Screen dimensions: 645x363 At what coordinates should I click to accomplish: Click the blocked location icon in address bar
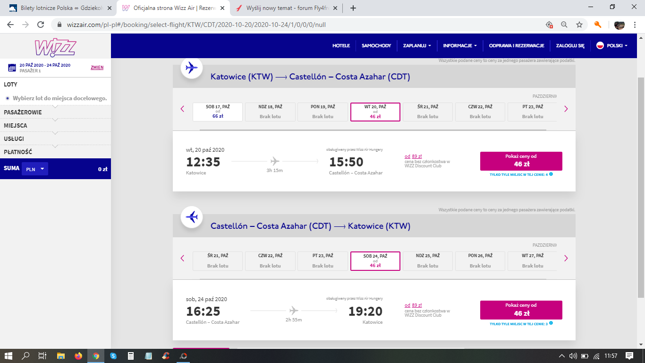coord(549,25)
